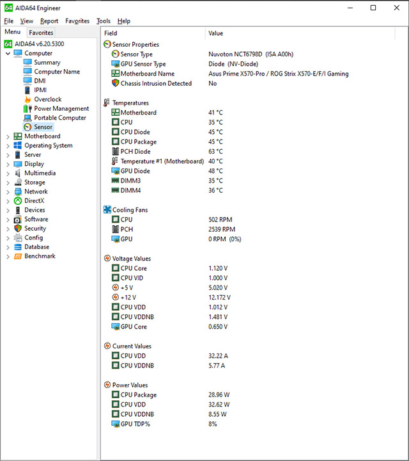This screenshot has height=461, width=409.
Task: Click the IPMI server icon
Action: pyautogui.click(x=27, y=90)
